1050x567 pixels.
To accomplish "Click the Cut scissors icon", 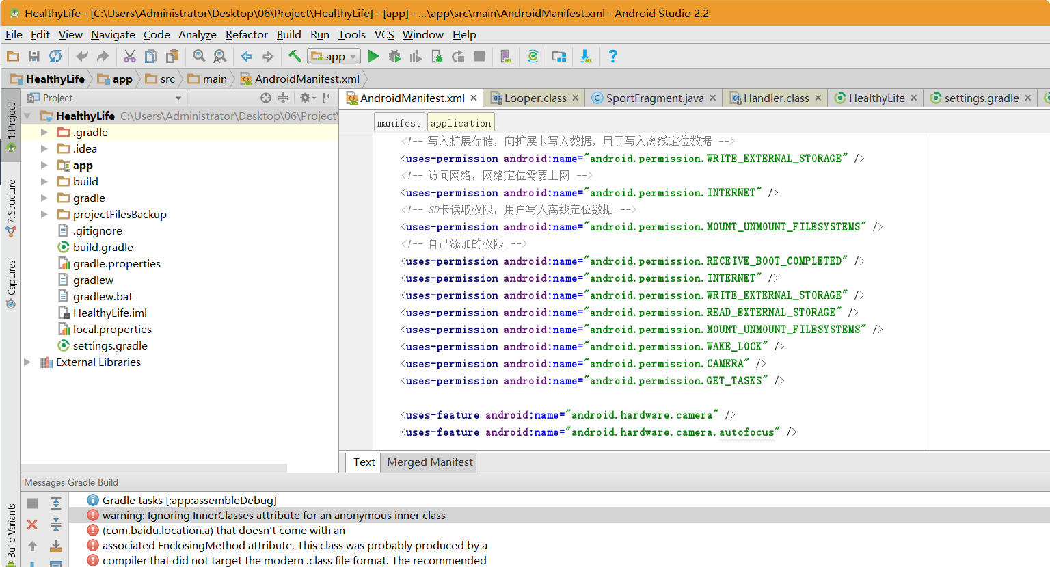I will point(130,56).
